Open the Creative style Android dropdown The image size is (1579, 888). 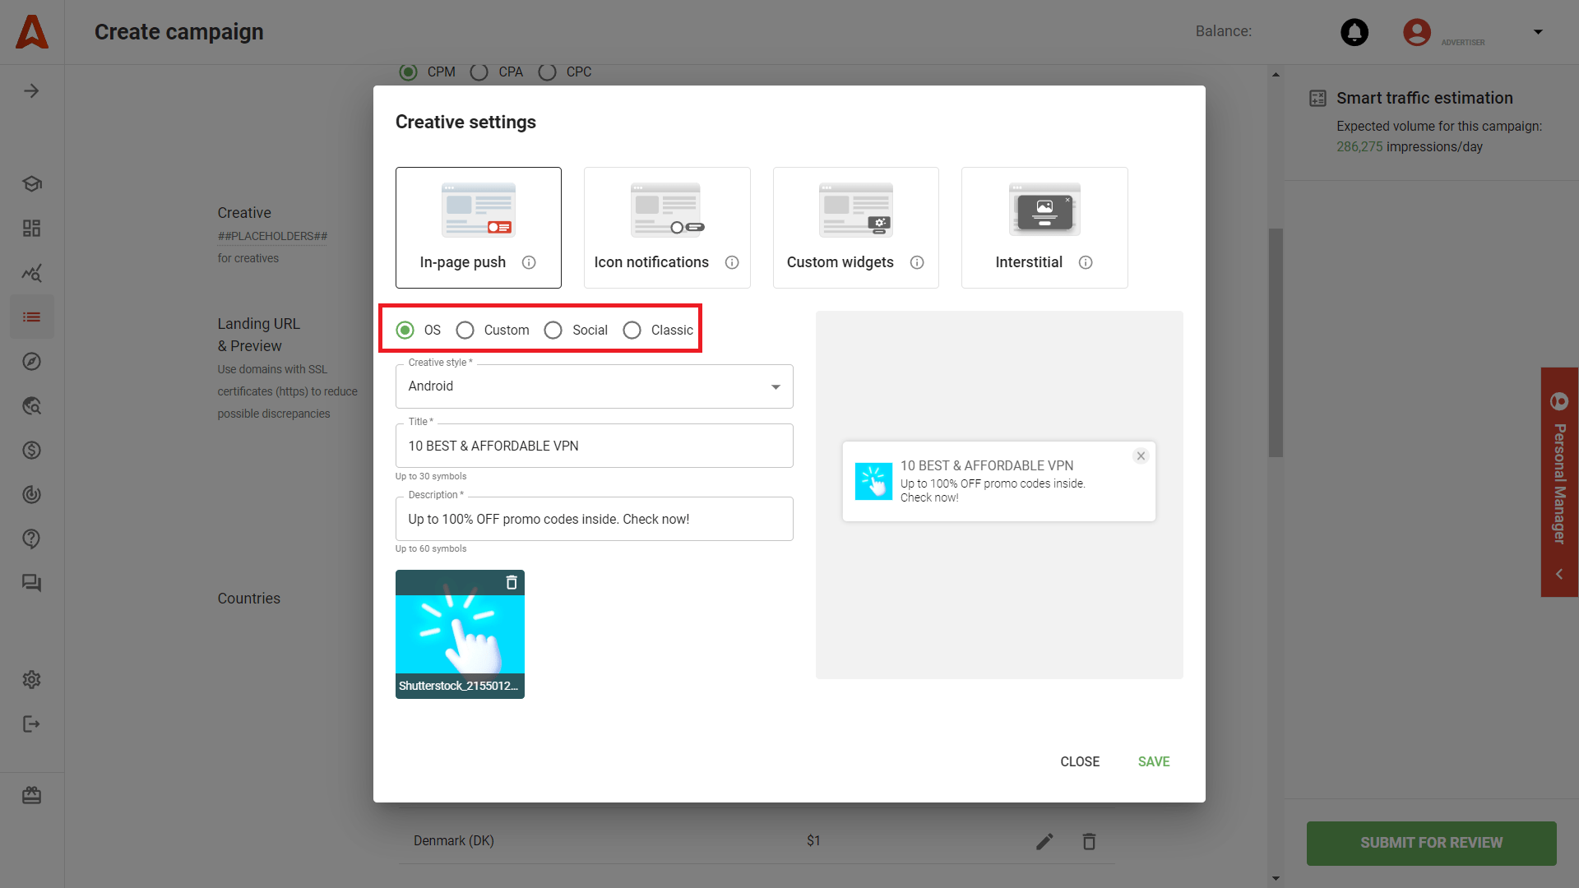[x=594, y=386]
